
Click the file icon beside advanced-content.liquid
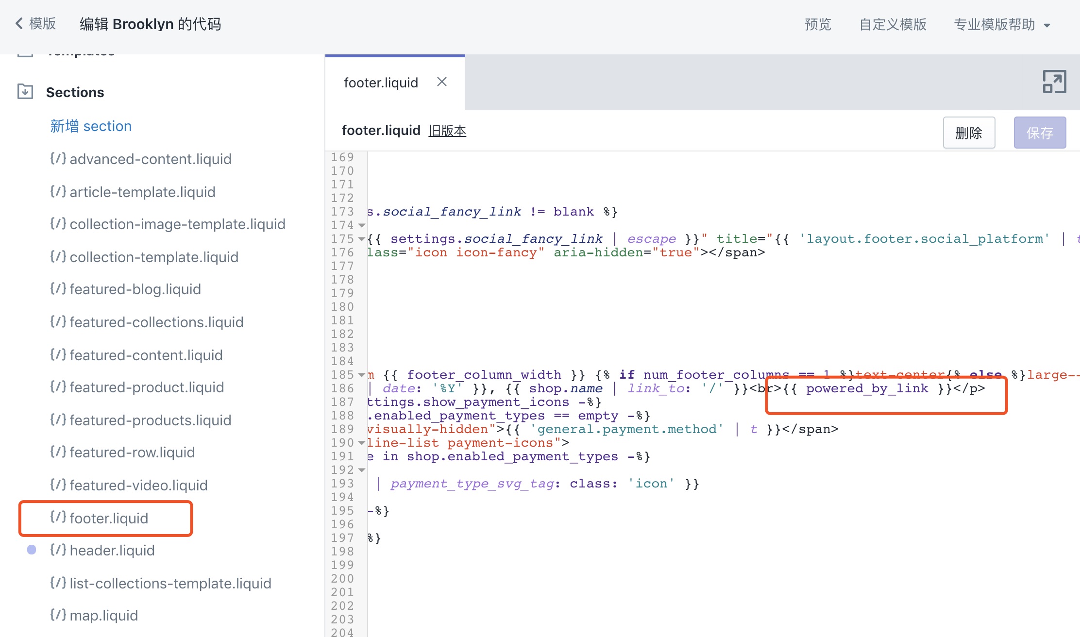point(58,158)
